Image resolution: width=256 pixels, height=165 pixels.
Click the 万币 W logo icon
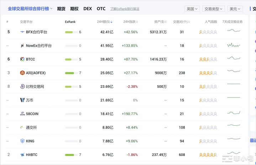pyautogui.click(x=22, y=100)
